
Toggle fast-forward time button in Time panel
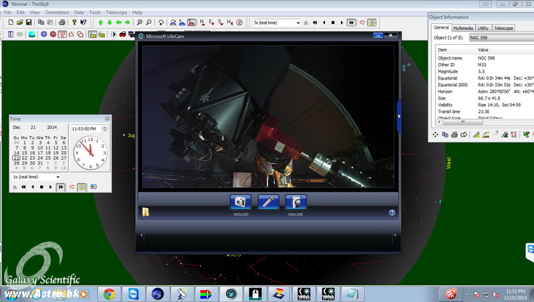[x=61, y=187]
